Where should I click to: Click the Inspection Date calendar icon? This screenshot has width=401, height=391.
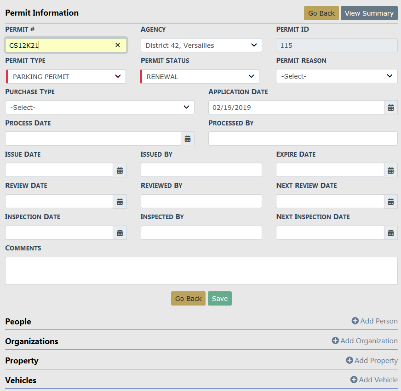pyautogui.click(x=120, y=232)
